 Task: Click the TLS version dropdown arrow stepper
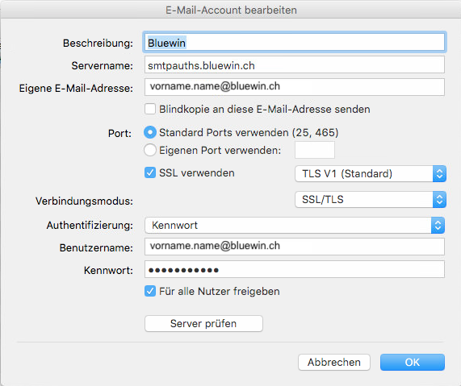click(439, 173)
